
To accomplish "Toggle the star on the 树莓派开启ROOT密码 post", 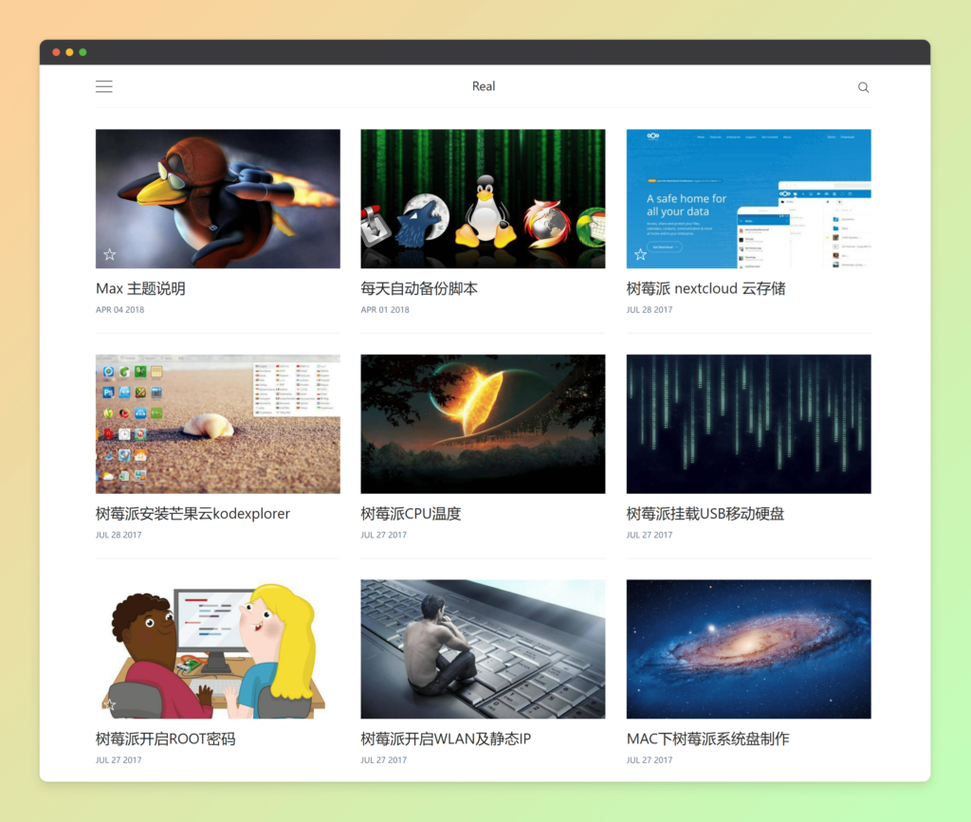I will 109,703.
